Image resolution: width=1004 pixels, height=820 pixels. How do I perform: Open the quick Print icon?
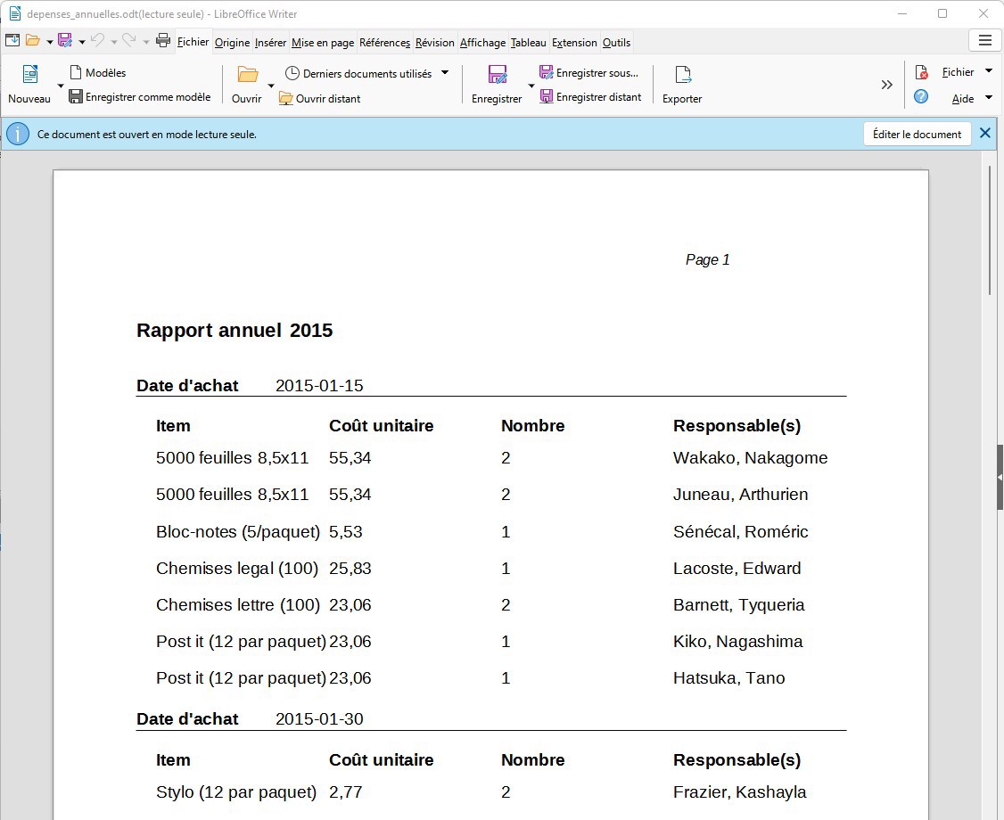162,40
